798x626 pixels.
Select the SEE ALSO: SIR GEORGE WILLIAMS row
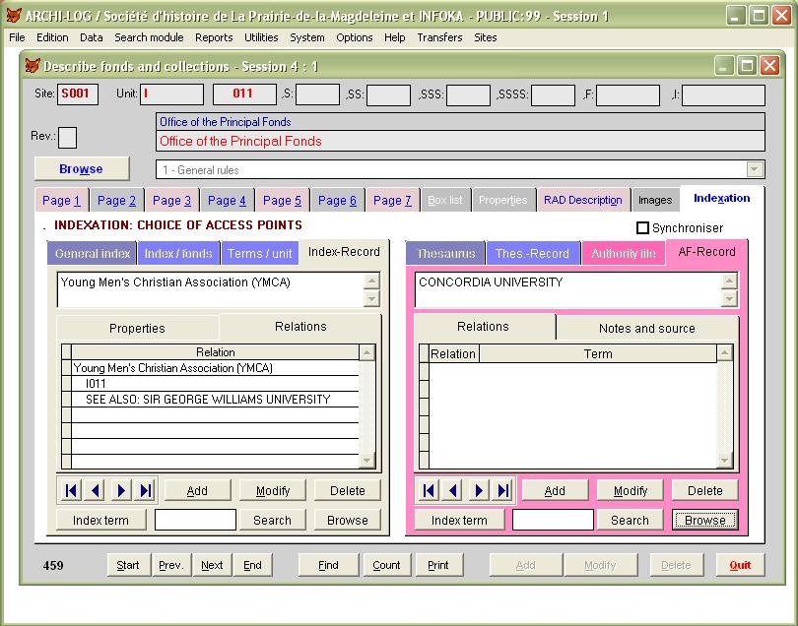click(x=208, y=400)
